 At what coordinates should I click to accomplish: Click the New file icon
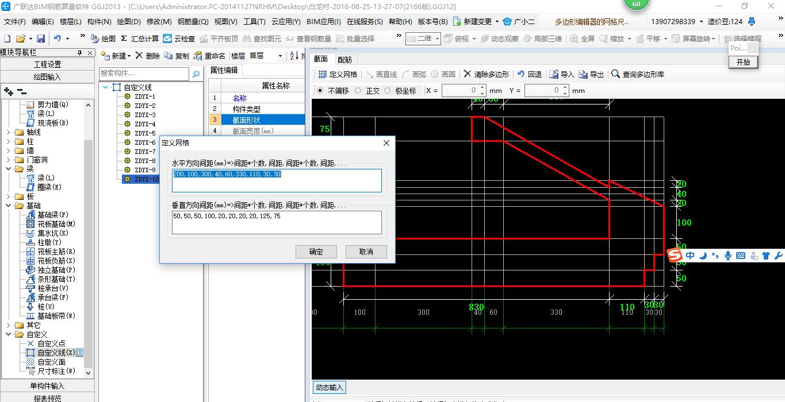pyautogui.click(x=7, y=38)
